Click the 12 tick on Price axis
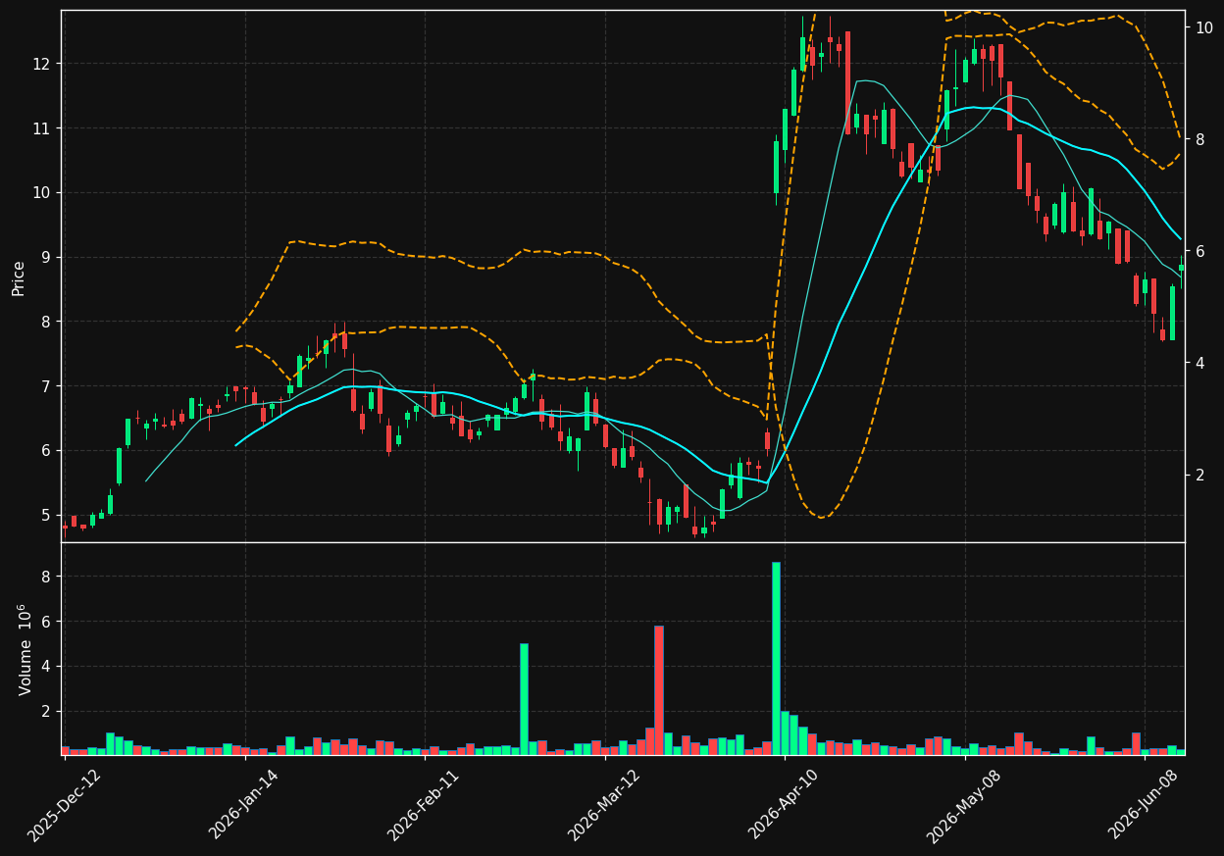 (x=40, y=64)
